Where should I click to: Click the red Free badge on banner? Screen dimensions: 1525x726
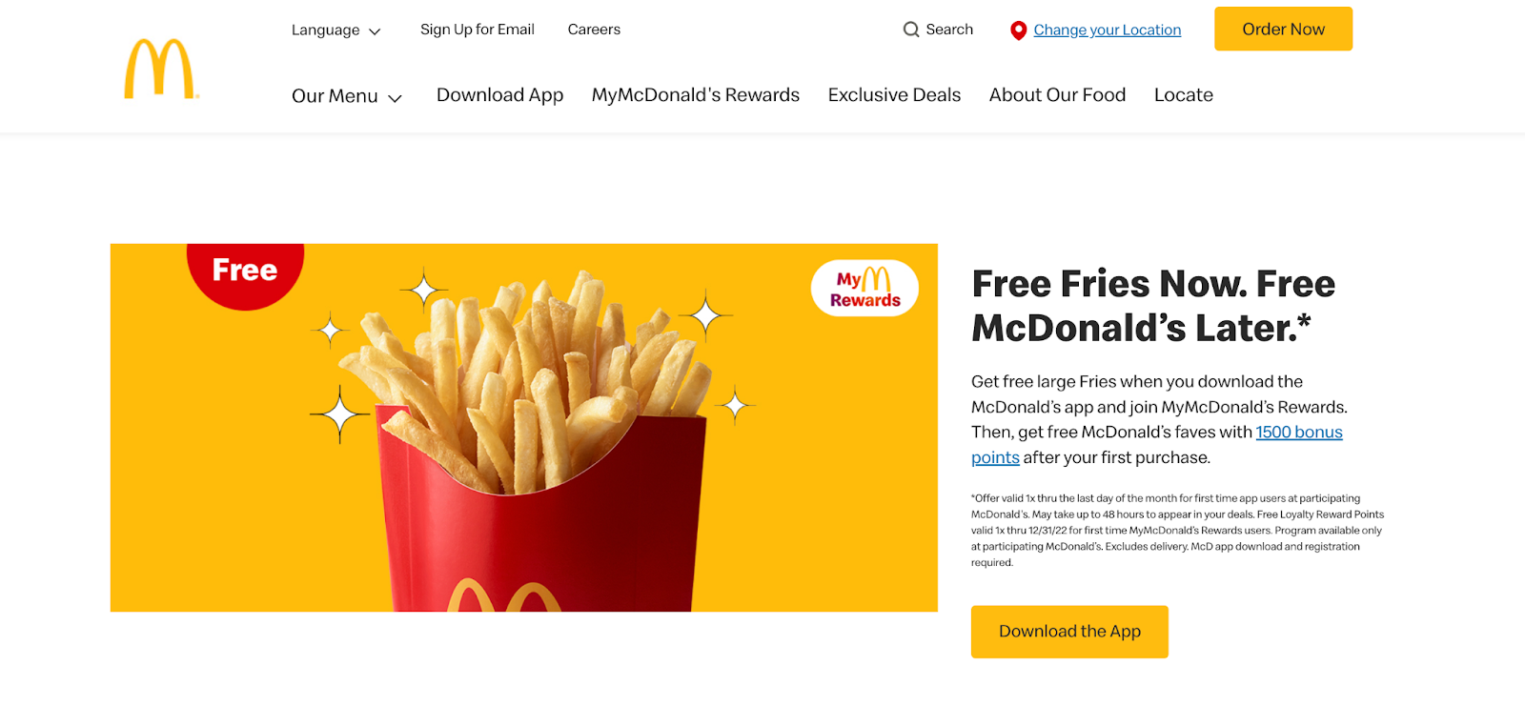245,274
